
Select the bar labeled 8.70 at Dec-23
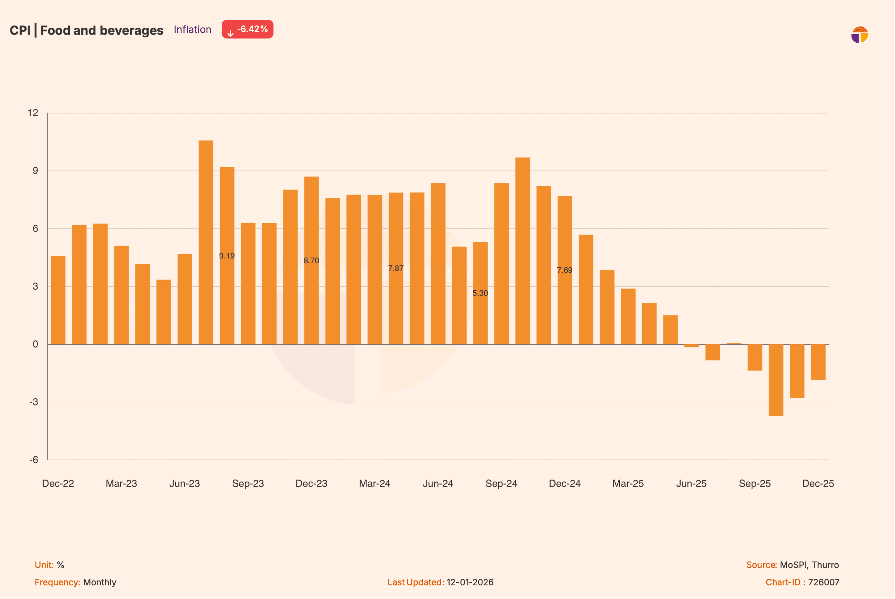pyautogui.click(x=312, y=260)
